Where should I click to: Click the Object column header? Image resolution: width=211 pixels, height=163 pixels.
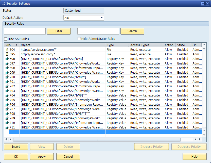point(62,45)
